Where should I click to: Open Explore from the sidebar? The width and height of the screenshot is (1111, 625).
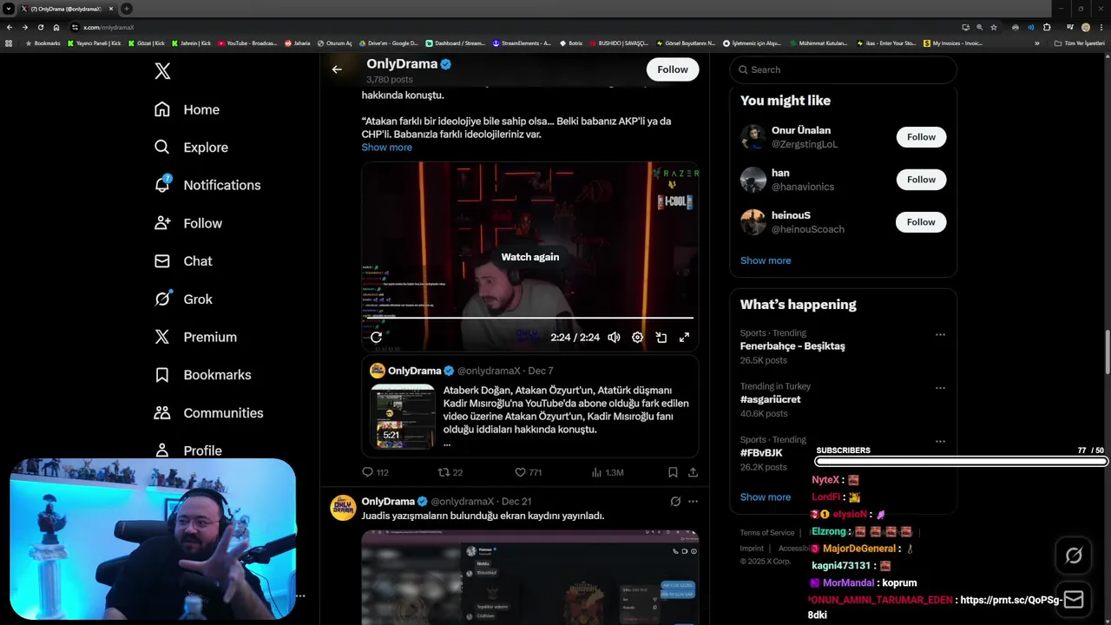coord(191,148)
